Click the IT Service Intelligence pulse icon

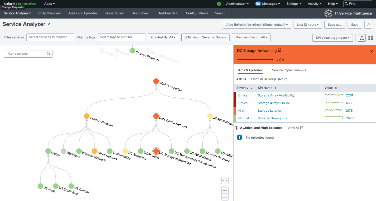(328, 13)
